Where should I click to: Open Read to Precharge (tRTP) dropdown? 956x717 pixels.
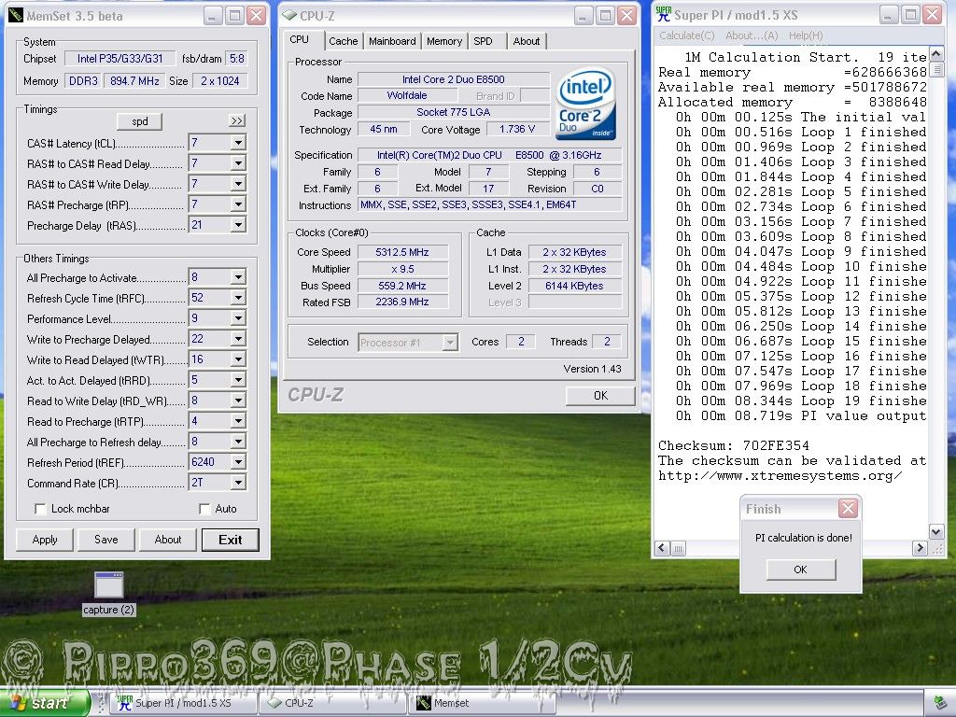click(238, 421)
